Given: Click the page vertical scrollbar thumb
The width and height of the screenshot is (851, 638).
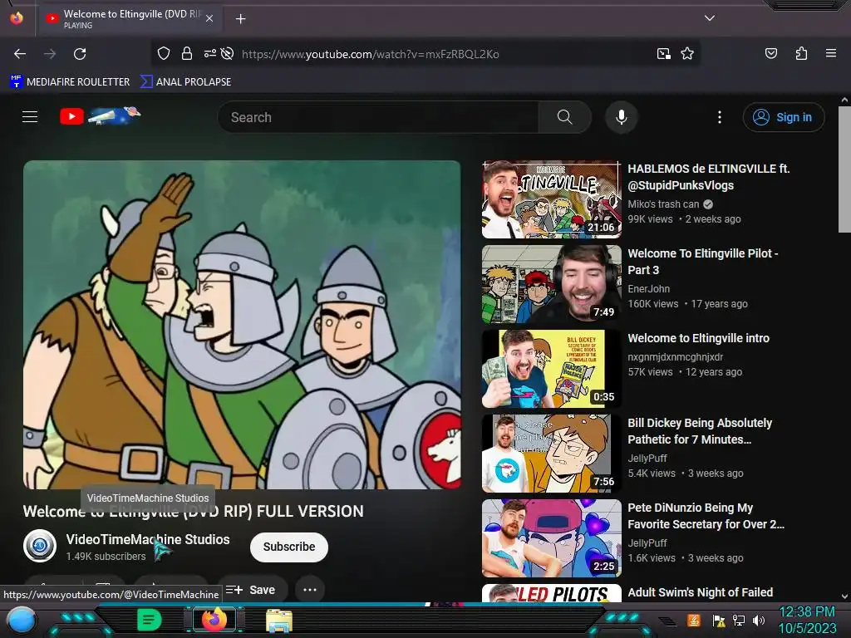Looking at the screenshot, I should [844, 169].
